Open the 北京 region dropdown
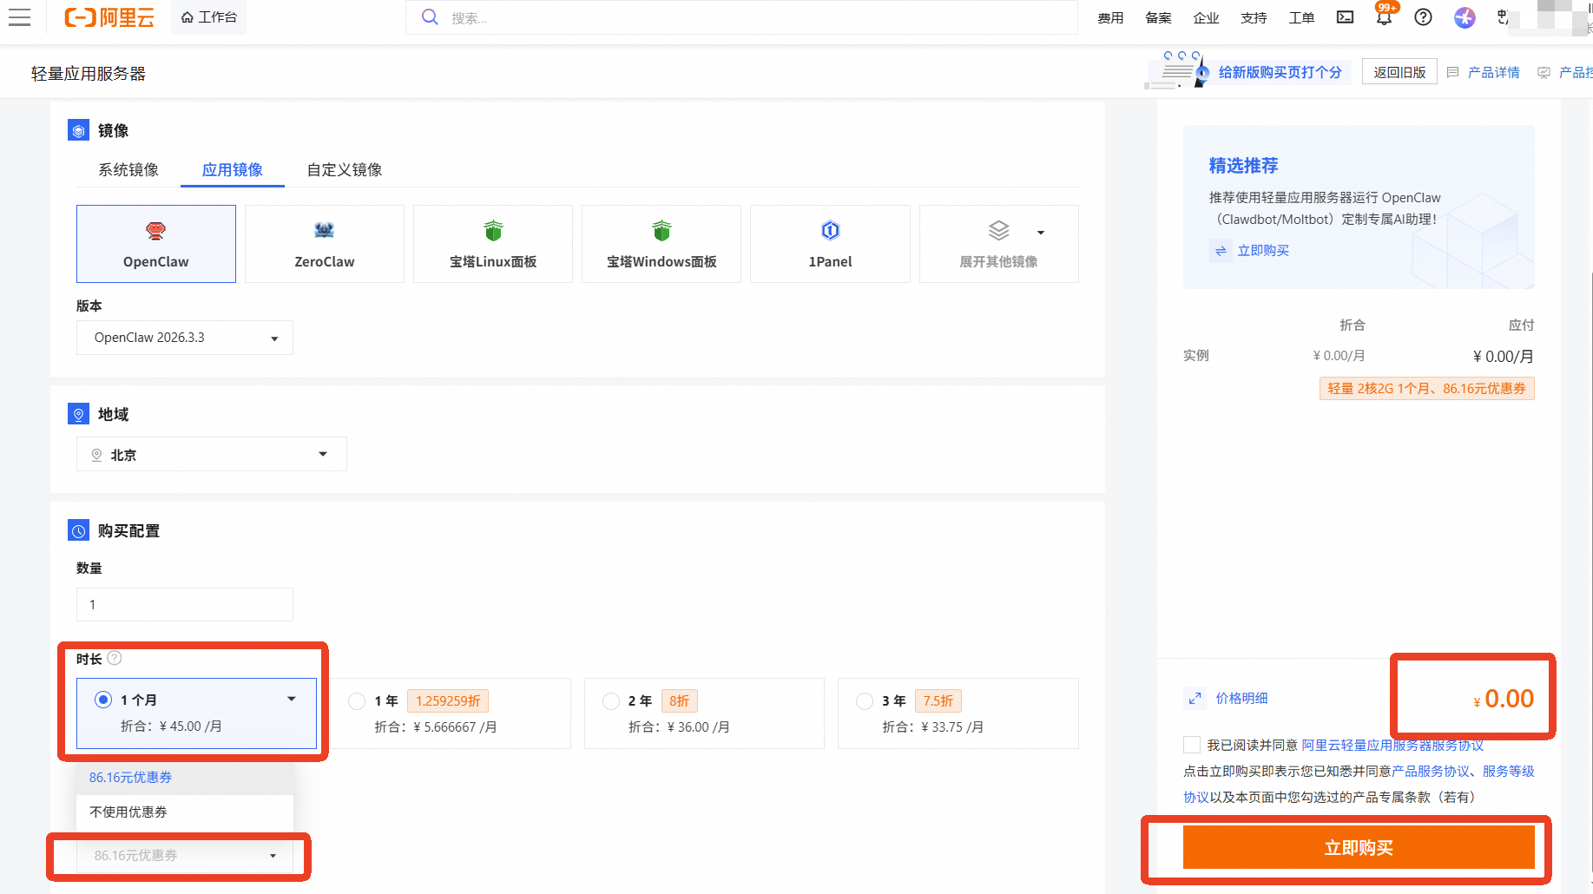Image resolution: width=1593 pixels, height=894 pixels. (212, 454)
